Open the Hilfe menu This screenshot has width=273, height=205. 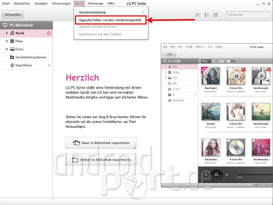pyautogui.click(x=111, y=3)
